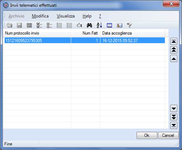
Task: Click the ID card icon
Action: [119, 25]
